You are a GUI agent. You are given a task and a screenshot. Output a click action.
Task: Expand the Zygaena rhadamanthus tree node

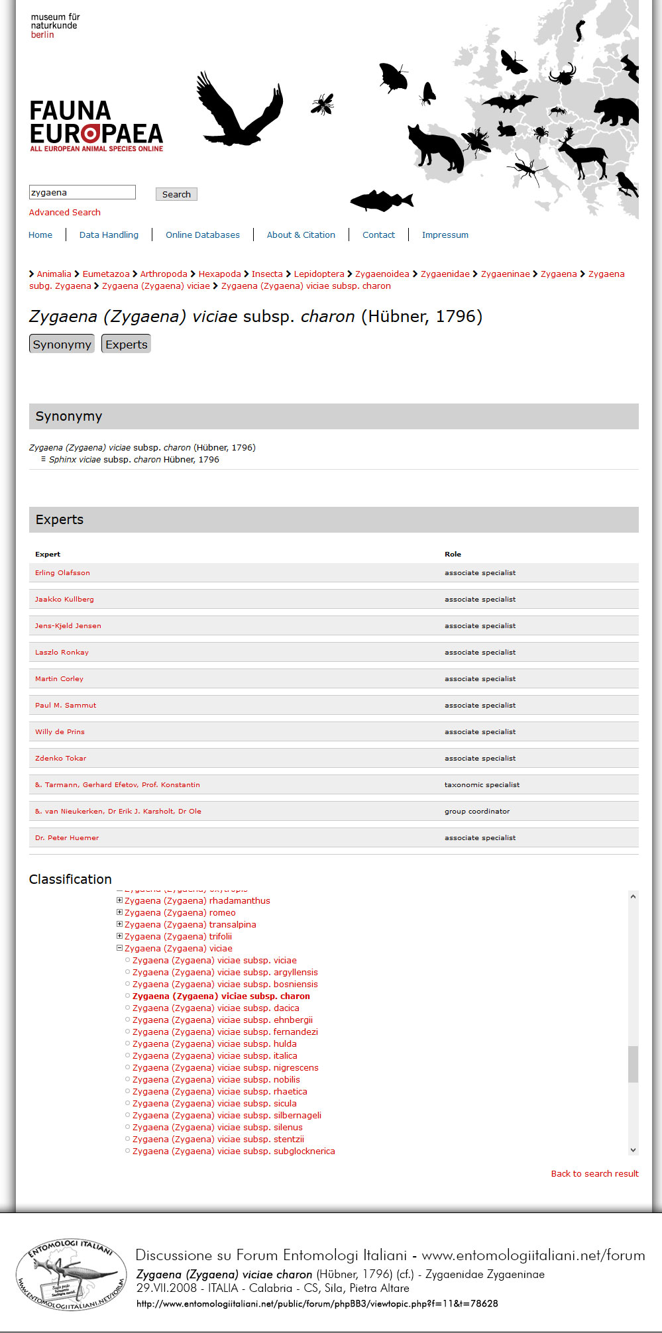coord(120,900)
